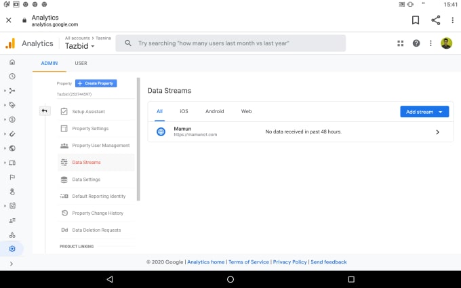Open Mamun stream details chevron

click(437, 132)
